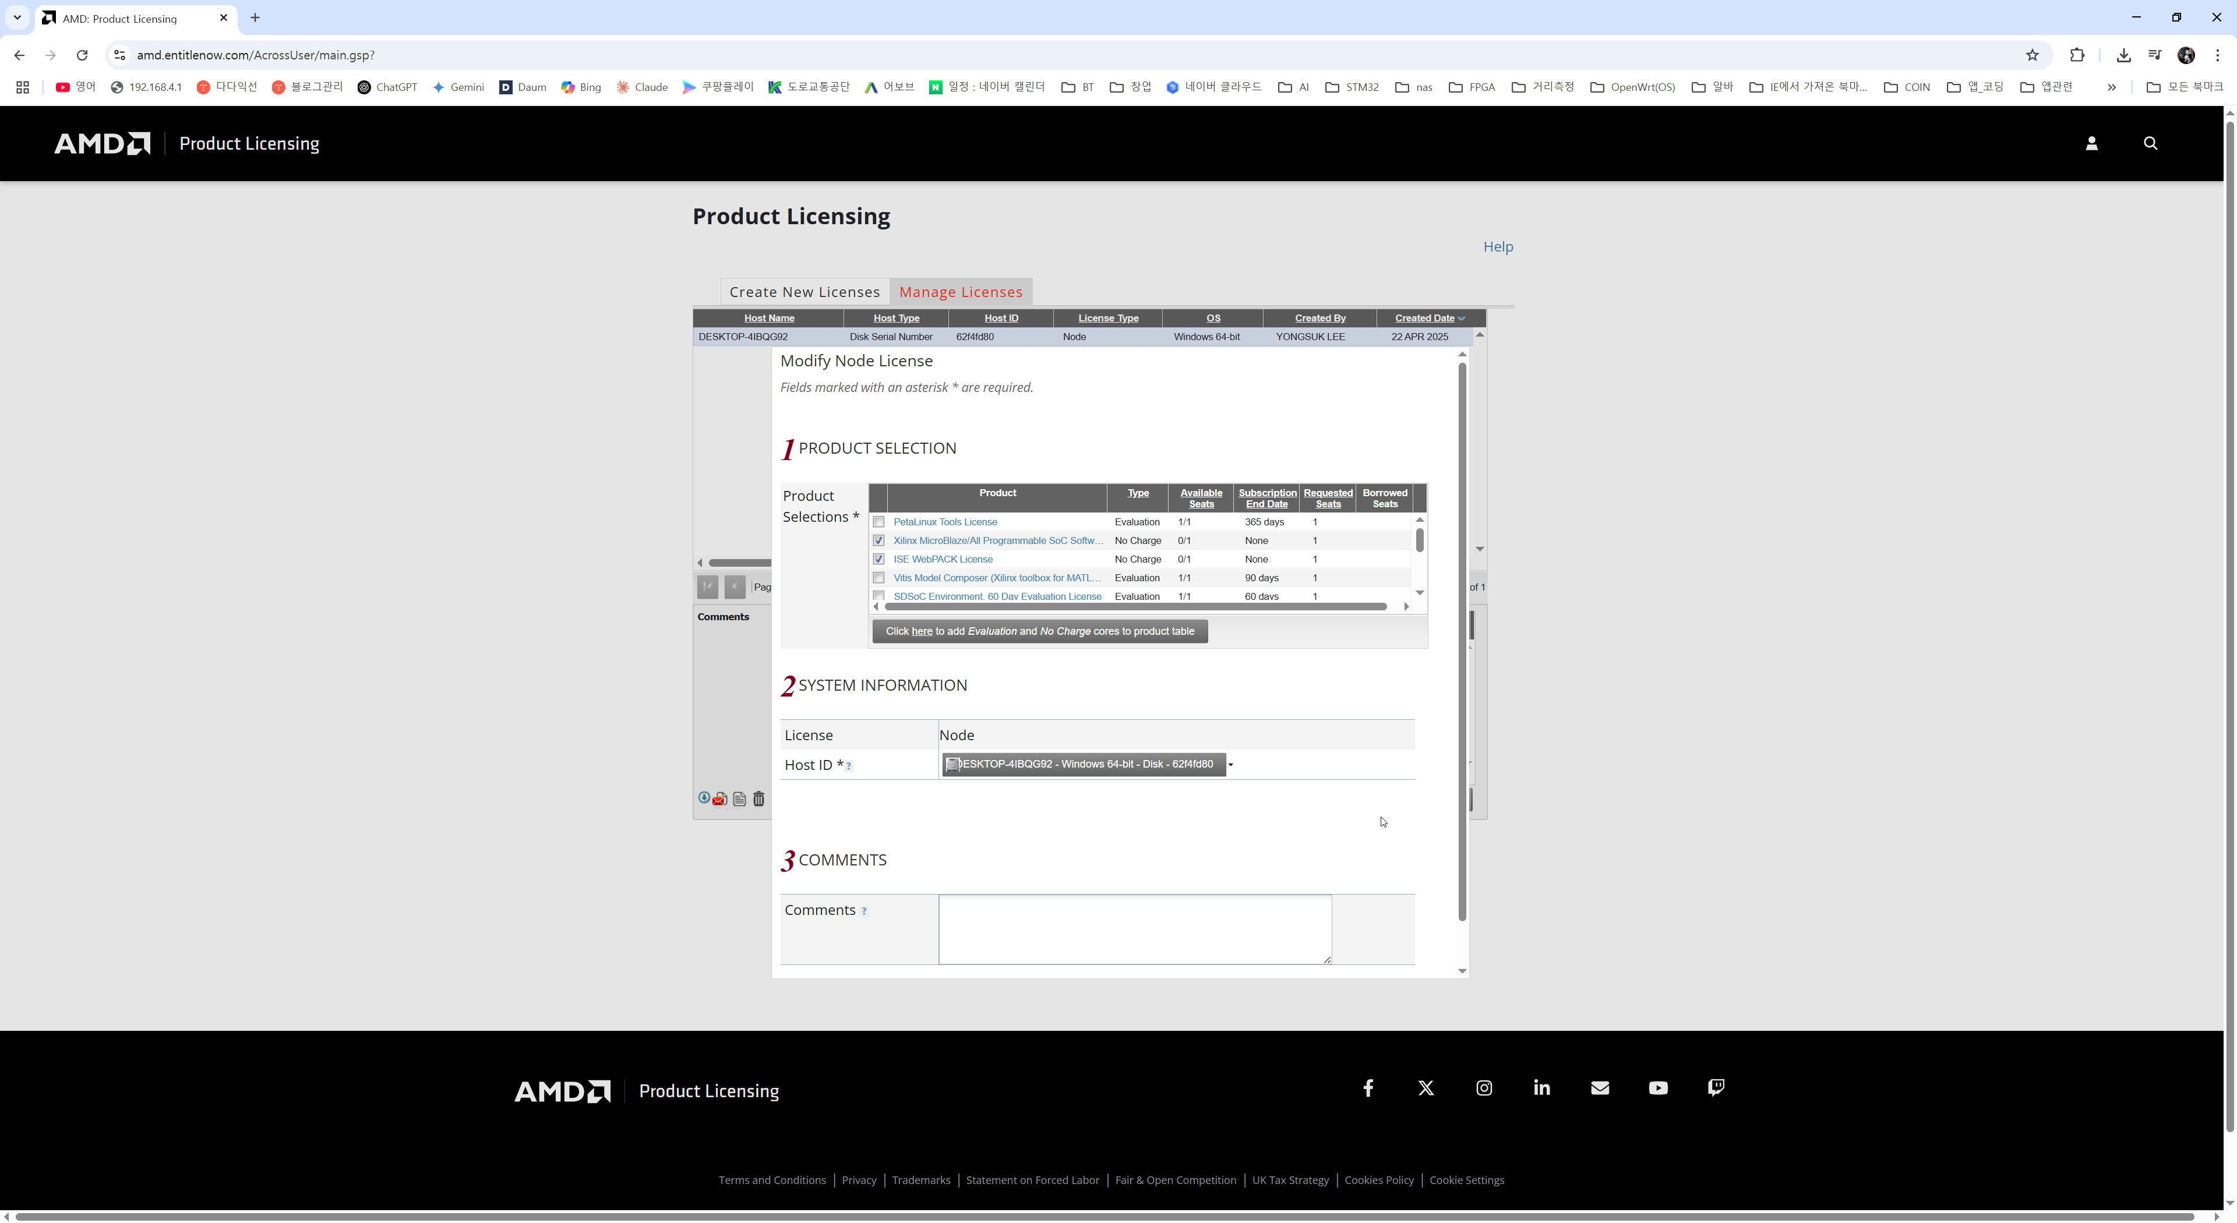Expand the OpenWrt(OS) bookmarks folder

pos(1632,87)
